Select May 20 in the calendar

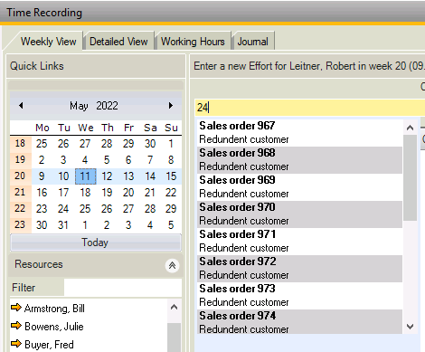tap(128, 193)
